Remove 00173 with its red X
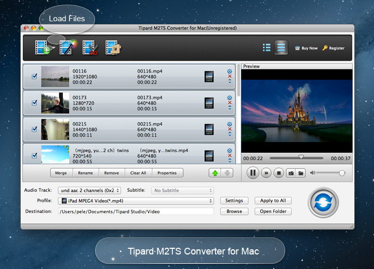The width and height of the screenshot is (374, 269). click(230, 103)
